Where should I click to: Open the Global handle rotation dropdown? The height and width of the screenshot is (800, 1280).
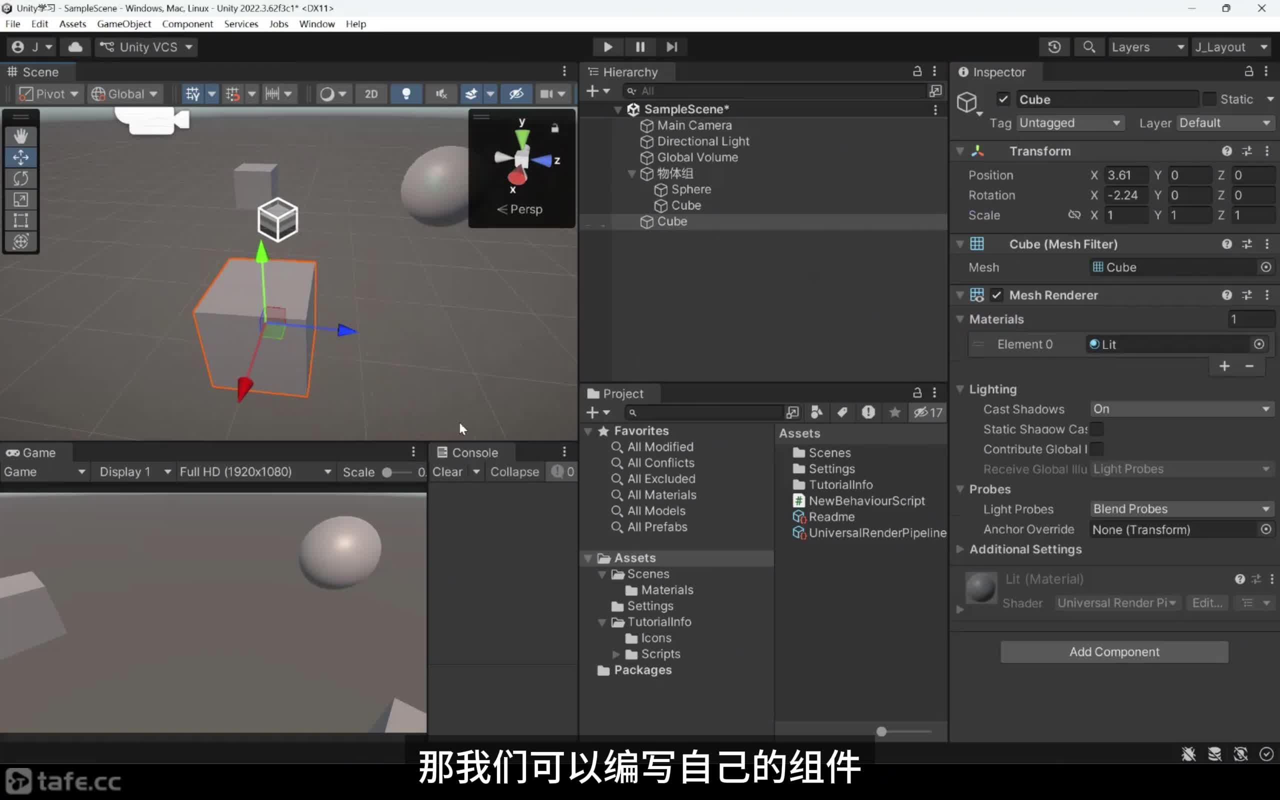click(125, 94)
